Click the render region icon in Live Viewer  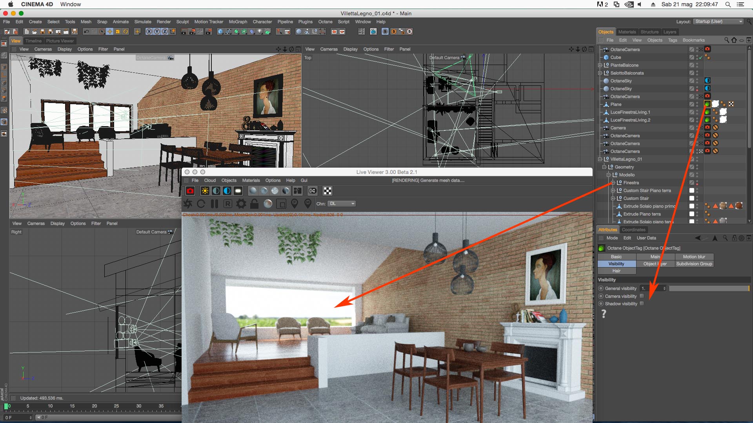tap(281, 204)
